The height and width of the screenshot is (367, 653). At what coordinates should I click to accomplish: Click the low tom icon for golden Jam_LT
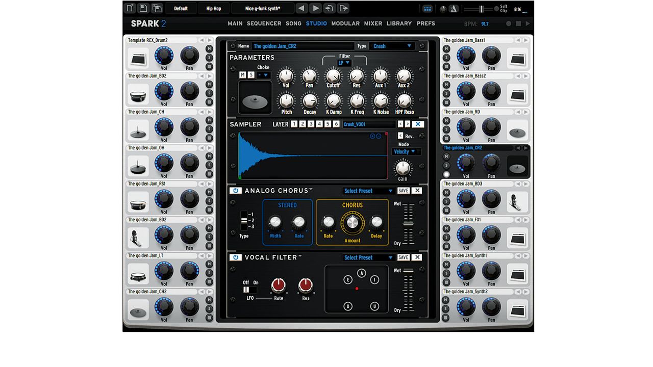(138, 274)
